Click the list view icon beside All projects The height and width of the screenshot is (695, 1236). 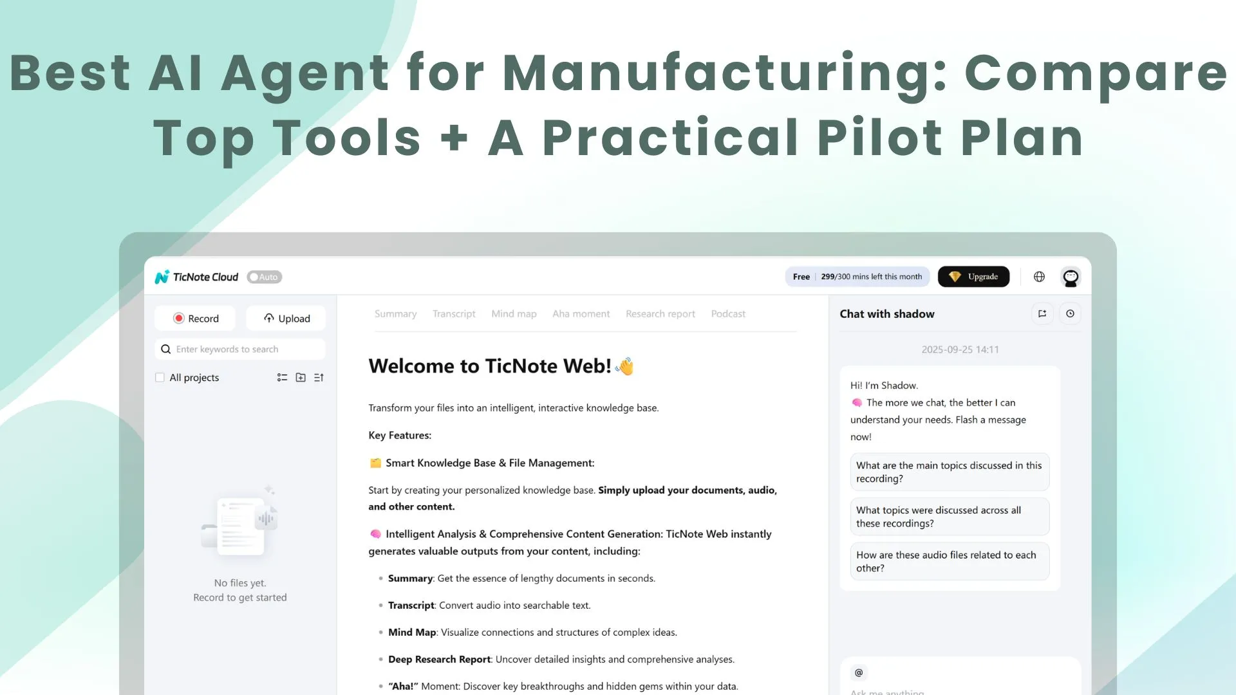[x=282, y=378]
